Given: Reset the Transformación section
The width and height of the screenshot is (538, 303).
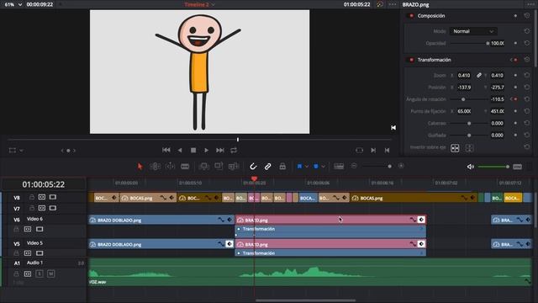Looking at the screenshot, I should click(527, 60).
